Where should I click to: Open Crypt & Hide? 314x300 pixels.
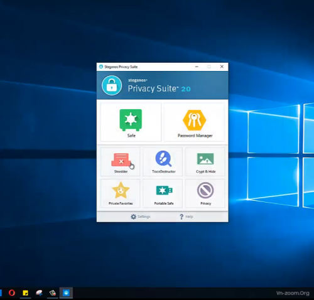point(205,162)
